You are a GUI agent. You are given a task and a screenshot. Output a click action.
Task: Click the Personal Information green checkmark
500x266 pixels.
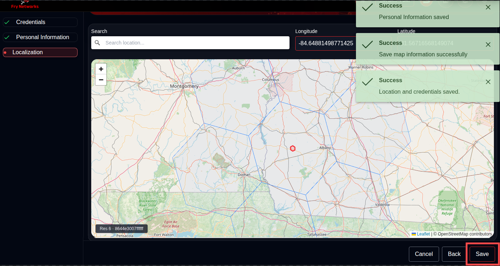click(x=7, y=37)
